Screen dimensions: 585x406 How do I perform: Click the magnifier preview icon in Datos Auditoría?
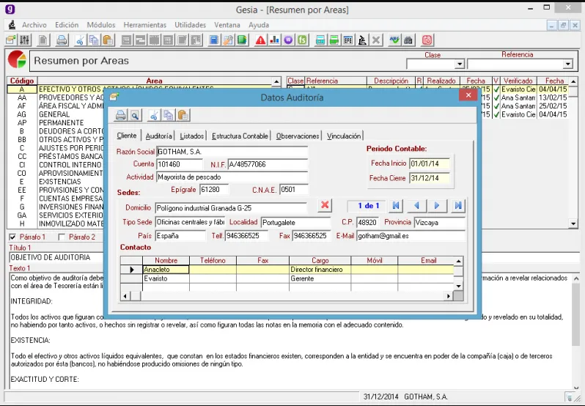point(135,115)
